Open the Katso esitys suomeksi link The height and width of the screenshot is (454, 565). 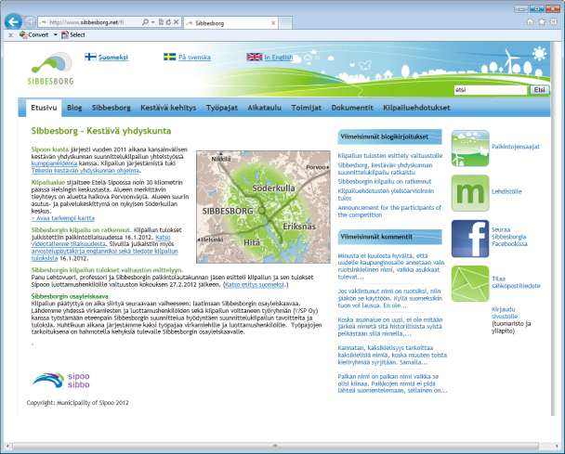256,285
